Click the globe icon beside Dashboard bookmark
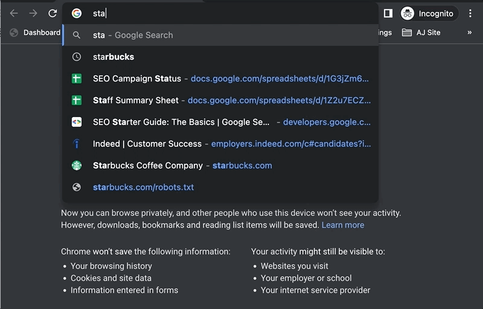This screenshot has height=309, width=483. (14, 33)
